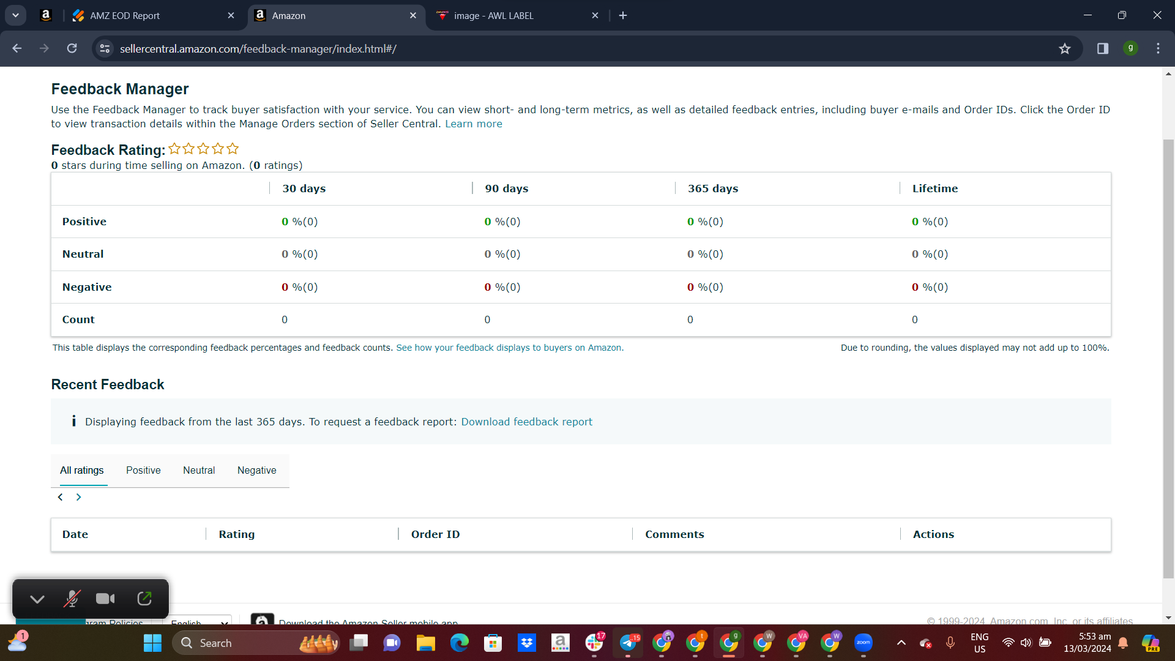Open the weather widget on taskbar
Screen dimensions: 1175x661
click(x=17, y=642)
